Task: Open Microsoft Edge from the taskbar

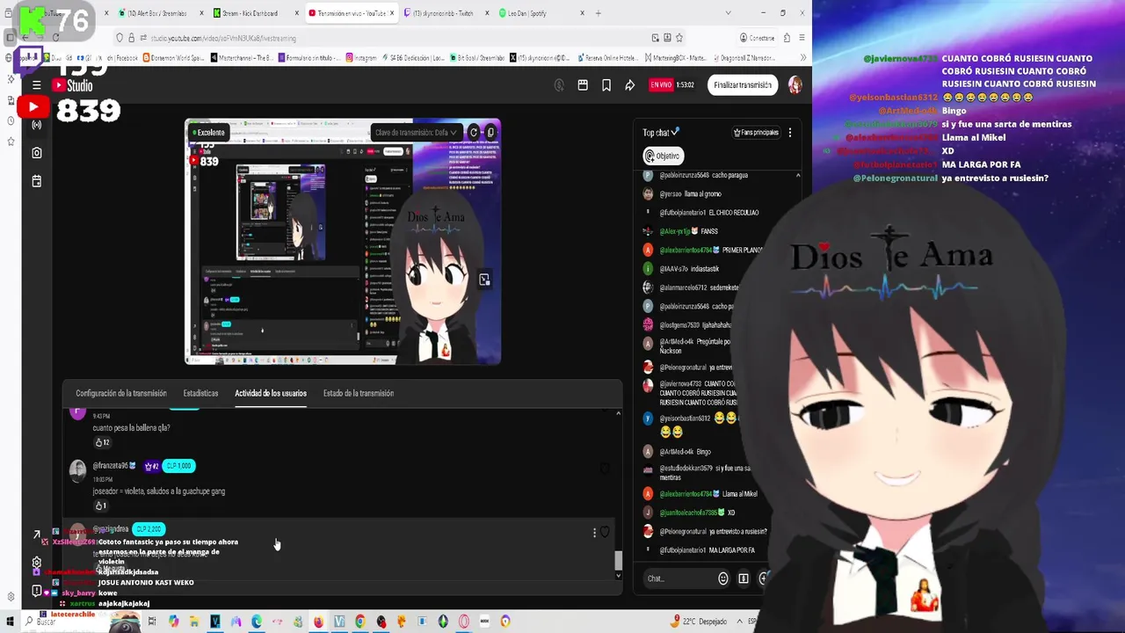Action: [x=256, y=622]
